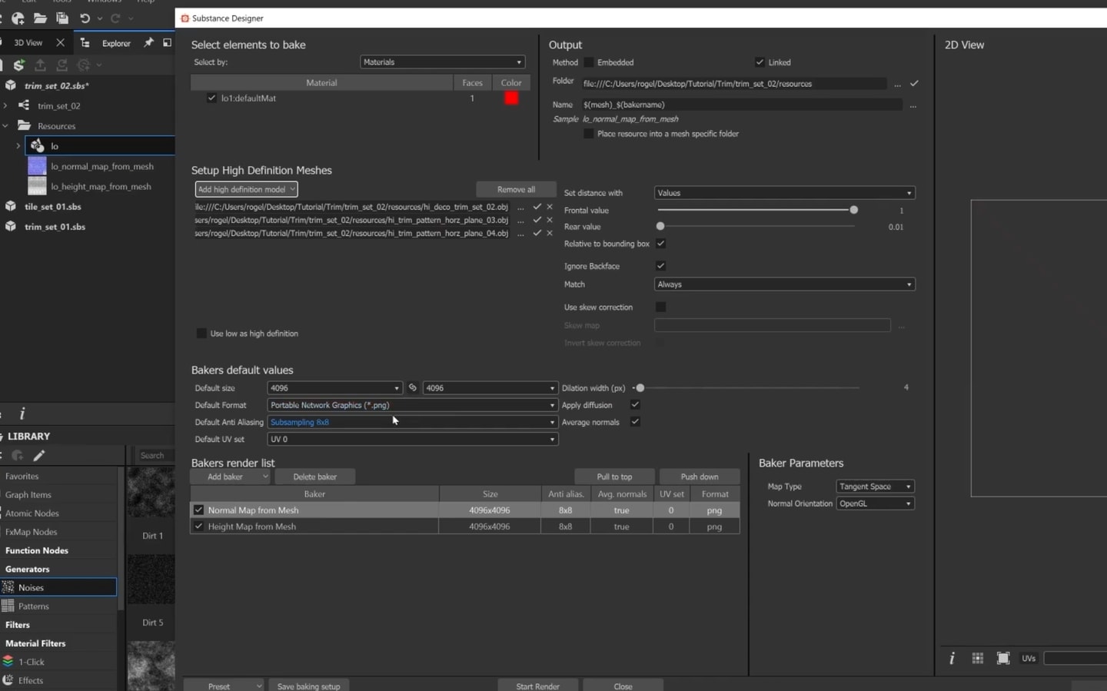This screenshot has width=1107, height=691.
Task: Enable Place resource into a mesh specific folder
Action: point(589,134)
